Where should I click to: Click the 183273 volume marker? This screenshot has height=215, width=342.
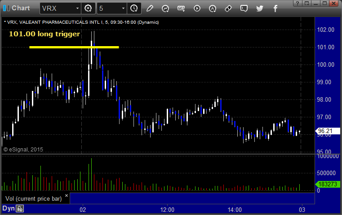[328, 185]
